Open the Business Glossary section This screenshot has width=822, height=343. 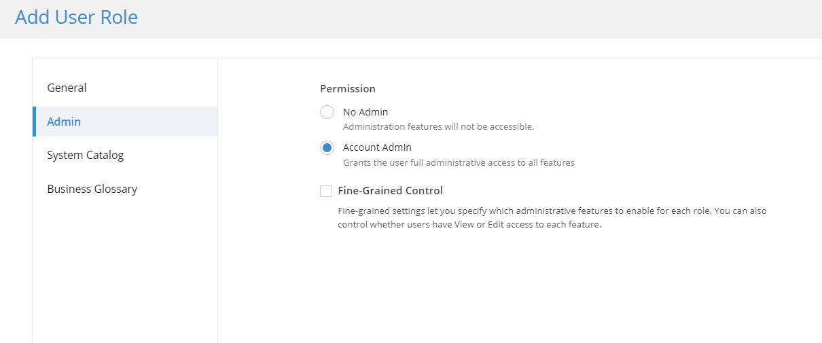click(x=125, y=189)
